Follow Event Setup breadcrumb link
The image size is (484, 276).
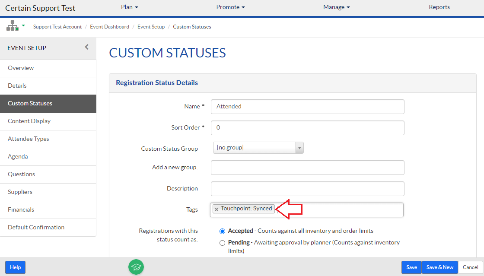(x=151, y=27)
